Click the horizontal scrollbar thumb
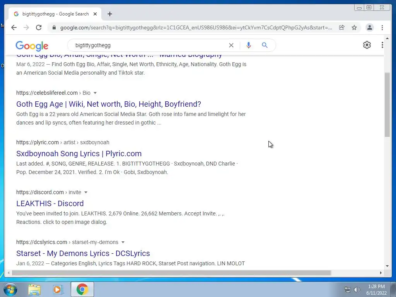 coord(171,273)
